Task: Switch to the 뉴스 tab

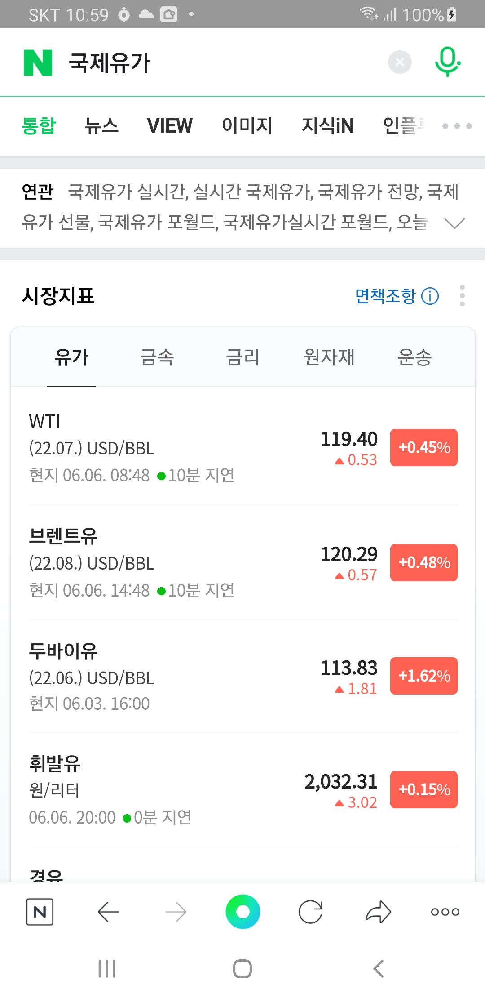Action: pos(101,126)
